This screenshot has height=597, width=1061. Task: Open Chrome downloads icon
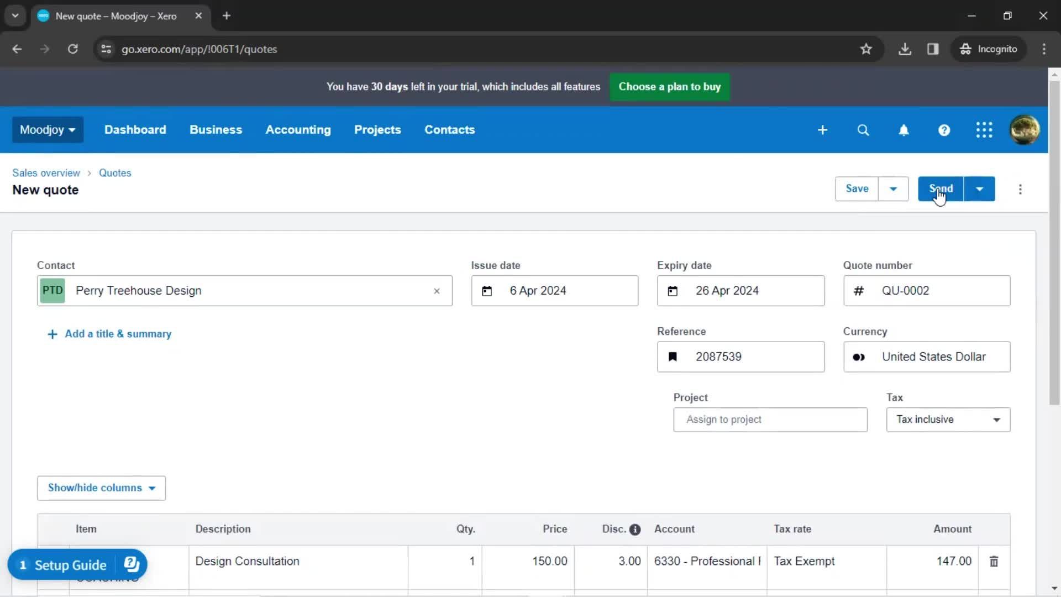(905, 49)
